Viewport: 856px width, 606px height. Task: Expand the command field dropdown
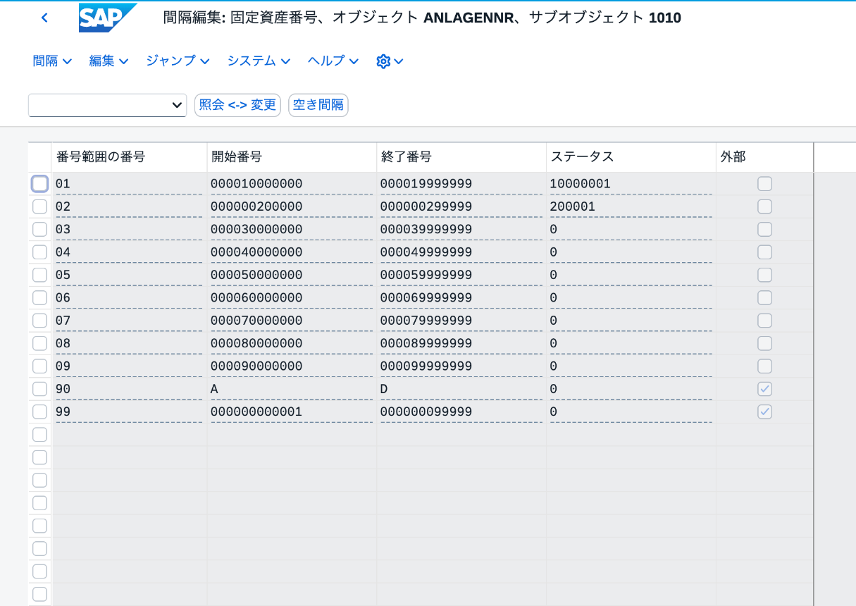click(x=177, y=105)
